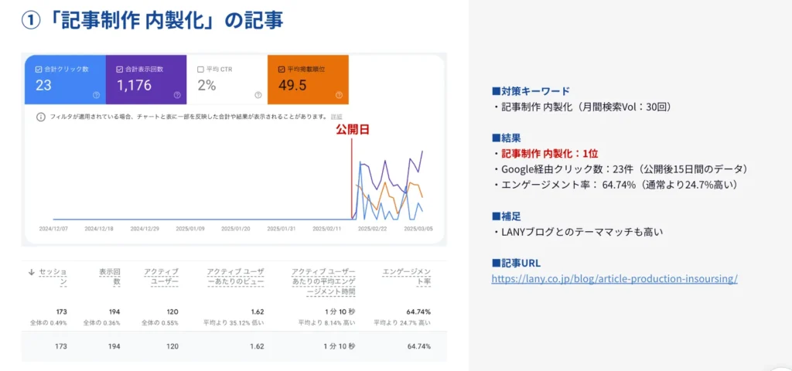Image resolution: width=792 pixels, height=371 pixels.
Task: Click the 2024/12/29 date on chart axis
Action: point(144,228)
